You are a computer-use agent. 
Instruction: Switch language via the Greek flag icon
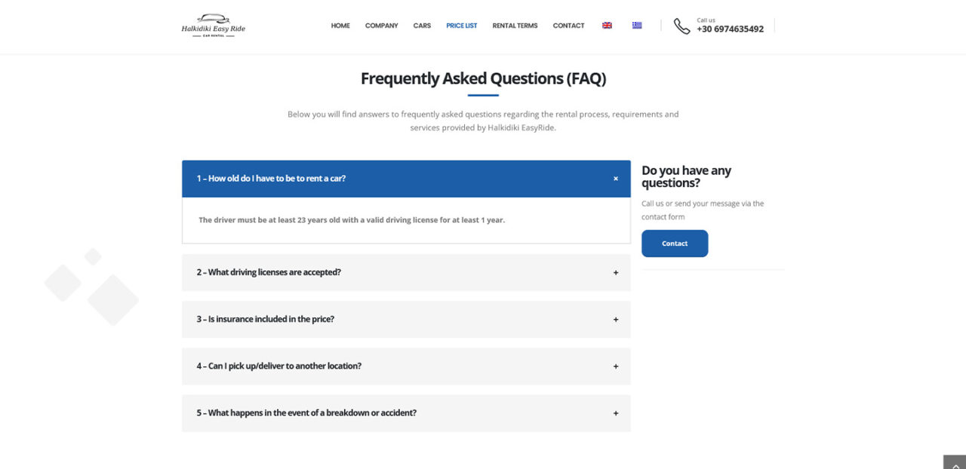tap(637, 26)
